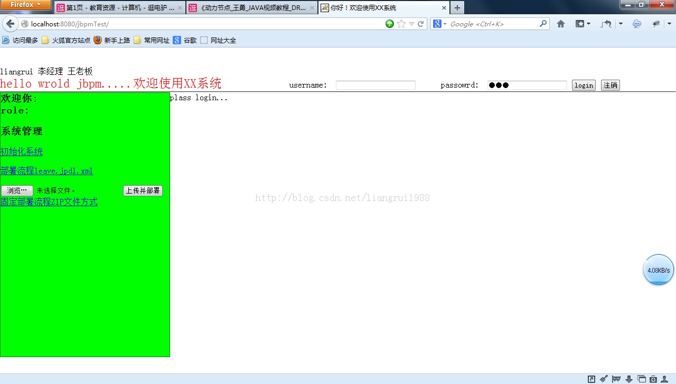Go back using the browser back arrow
The height and width of the screenshot is (384, 676).
(x=11, y=24)
